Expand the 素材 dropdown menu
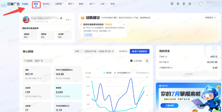The width and height of the screenshot is (222, 112). (71, 4)
